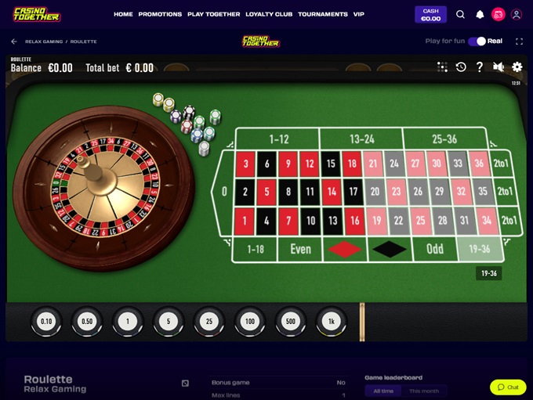Select the 0.10 chip value
Image resolution: width=533 pixels, height=400 pixels.
tap(46, 321)
